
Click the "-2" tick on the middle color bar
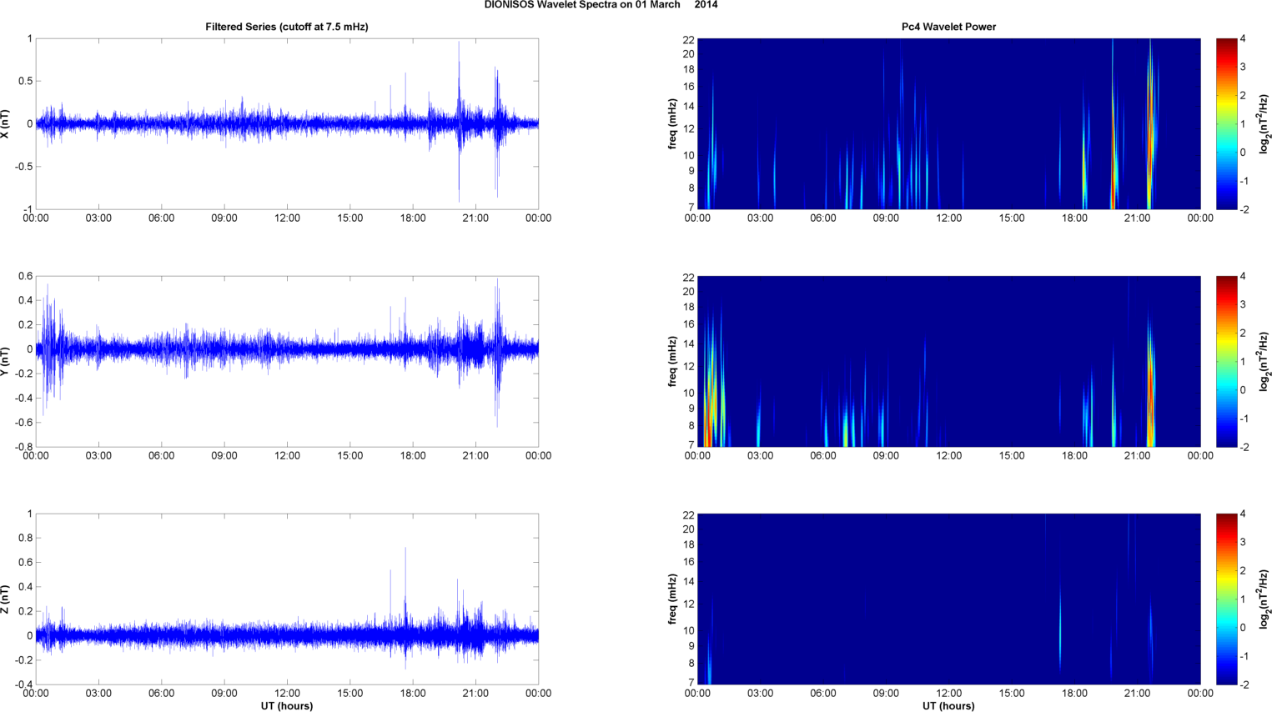point(1243,447)
